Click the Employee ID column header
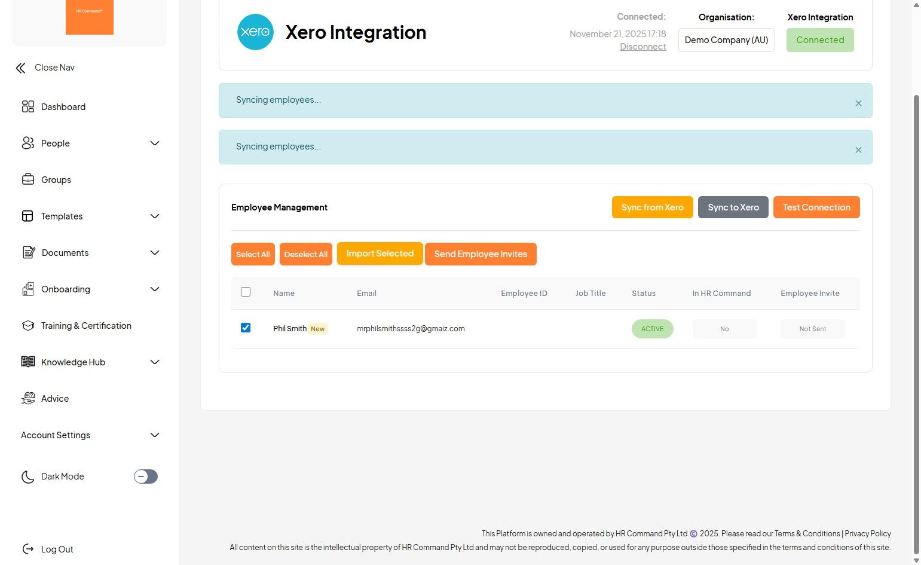 (524, 294)
